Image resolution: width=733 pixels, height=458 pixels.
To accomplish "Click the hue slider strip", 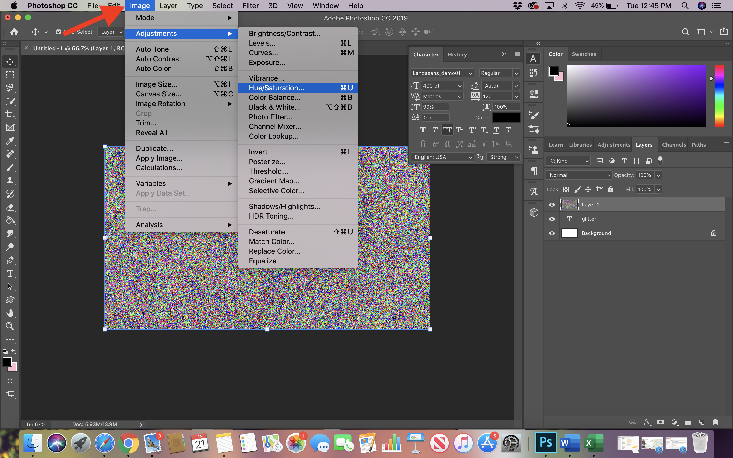I will point(719,96).
